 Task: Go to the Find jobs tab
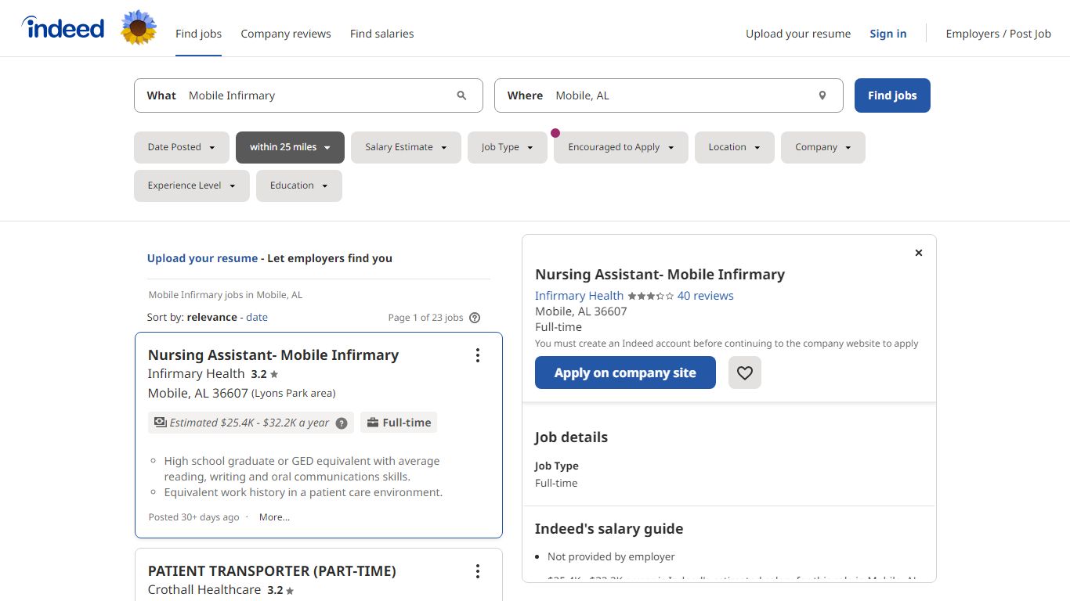coord(198,34)
